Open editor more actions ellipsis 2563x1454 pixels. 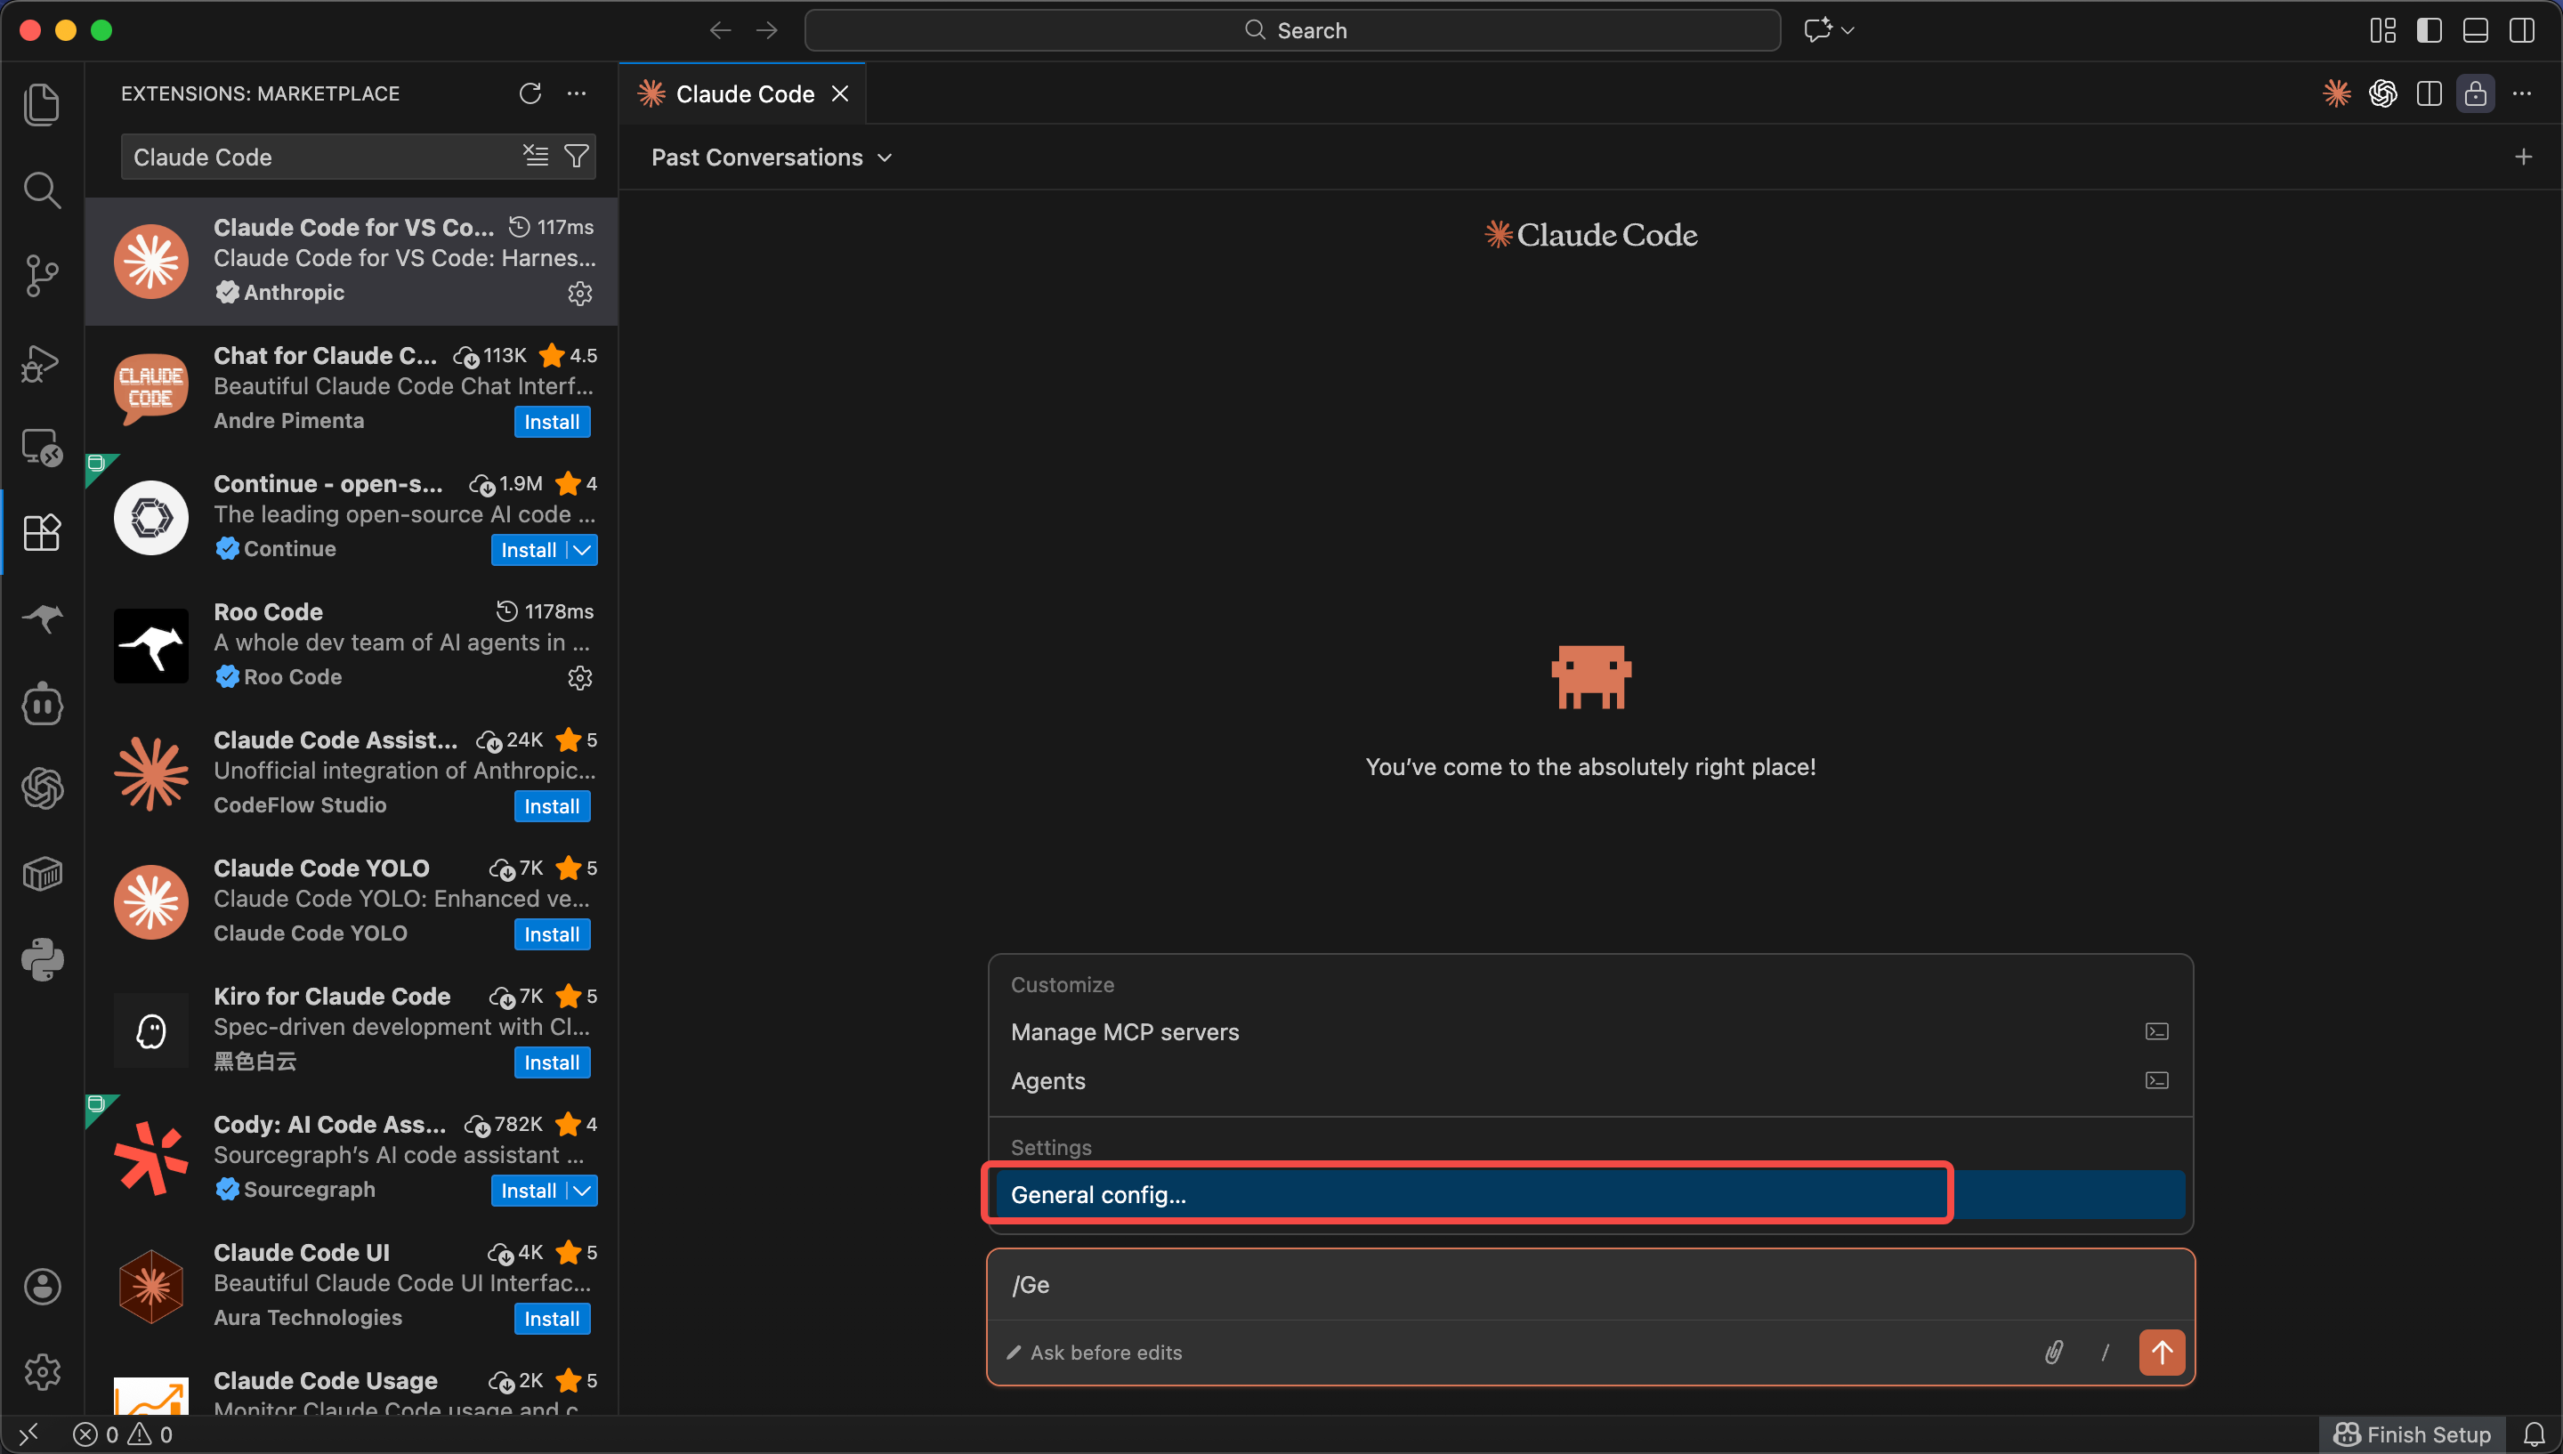point(2522,93)
